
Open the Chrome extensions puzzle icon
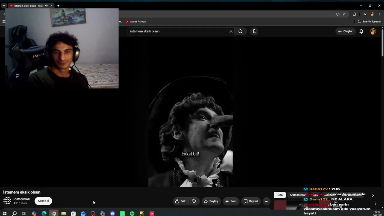point(354,14)
